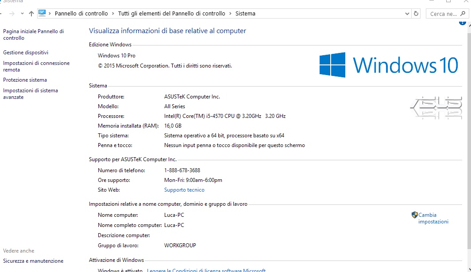
Task: Expand the address bar history dropdown
Action: (407, 14)
